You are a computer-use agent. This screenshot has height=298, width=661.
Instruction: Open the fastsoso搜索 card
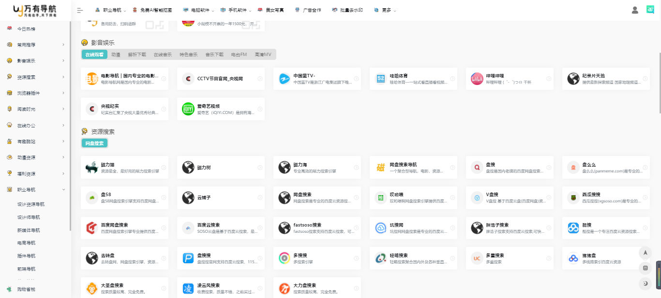[316, 228]
